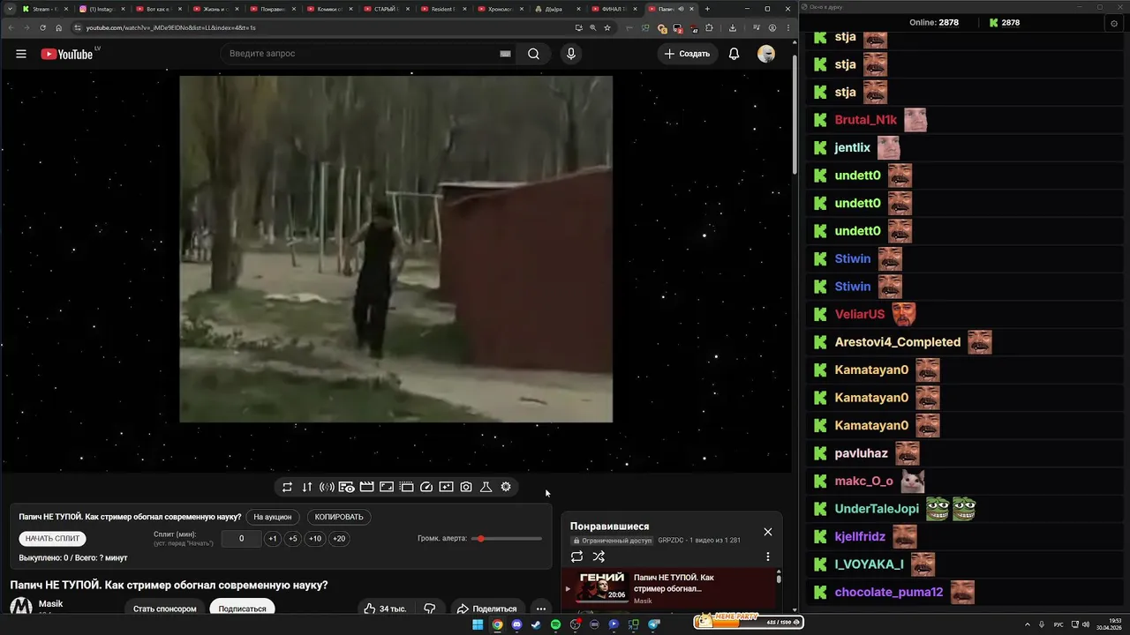
Task: Close the Понравившиеся playlist panel
Action: pos(768,532)
